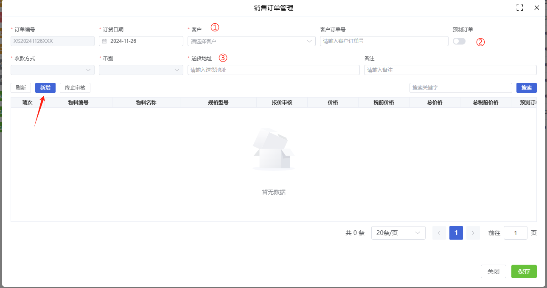
Task: Focus the 搜索关键字 search box
Action: (x=461, y=88)
